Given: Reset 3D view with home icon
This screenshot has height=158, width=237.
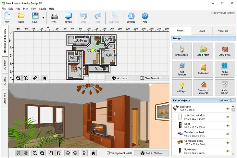Looking at the screenshot, I should pos(93,153).
